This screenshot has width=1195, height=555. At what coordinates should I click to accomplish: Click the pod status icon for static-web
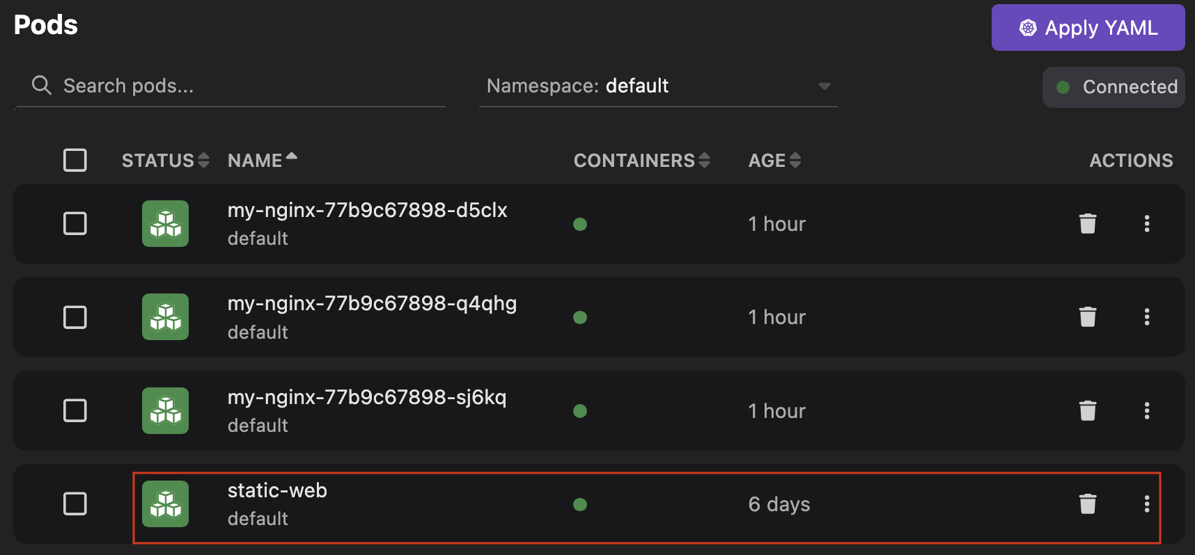tap(165, 504)
